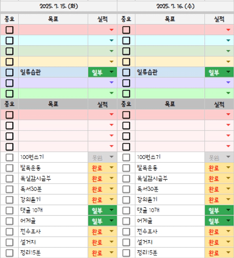Open the 완료 dropdown for 전수조사 on July 15
The width and height of the screenshot is (234, 258).
[x=111, y=232]
